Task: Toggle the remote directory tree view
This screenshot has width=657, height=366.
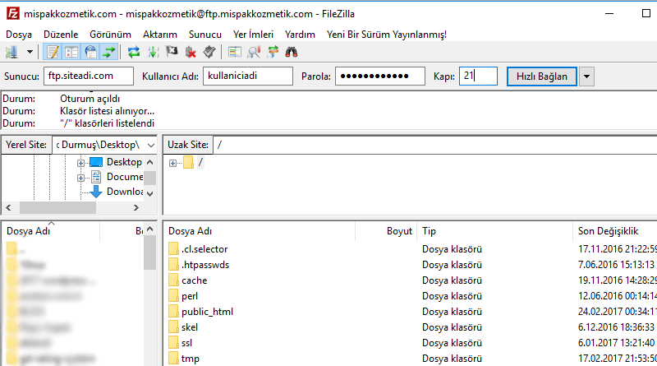Action: (90, 52)
